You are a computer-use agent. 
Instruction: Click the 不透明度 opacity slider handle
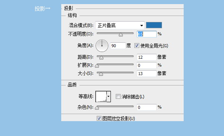[121, 35]
